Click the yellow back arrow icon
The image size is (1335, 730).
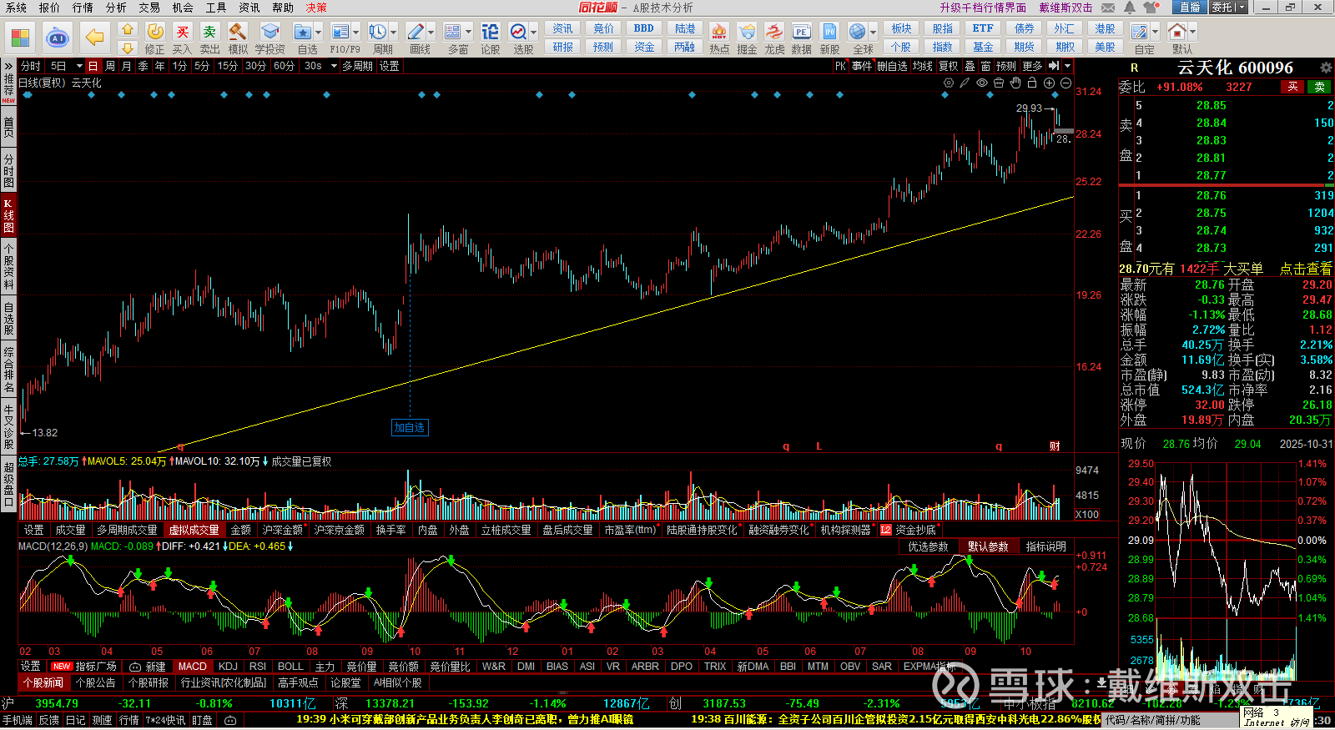point(95,38)
